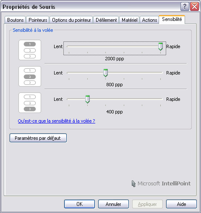Open the Matériel tab
201x213 pixels.
point(129,20)
